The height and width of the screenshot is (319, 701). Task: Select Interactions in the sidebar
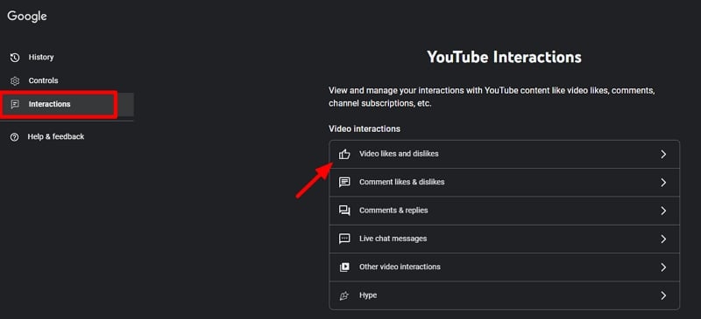coord(67,104)
